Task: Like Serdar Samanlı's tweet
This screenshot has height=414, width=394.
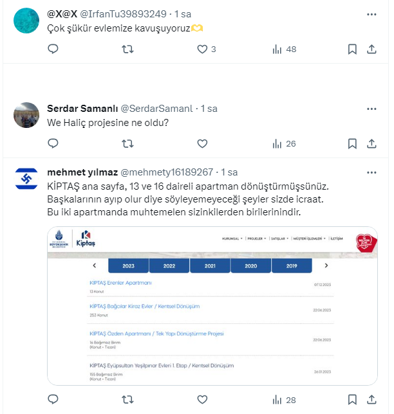Action: [202, 143]
